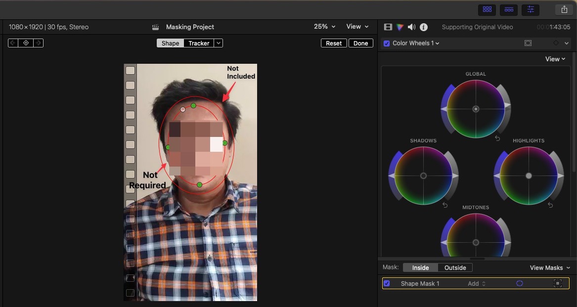577x307 pixels.
Task: Click the Global color wheel center puck
Action: click(476, 109)
